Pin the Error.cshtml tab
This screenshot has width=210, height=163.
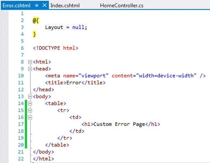[x=37, y=5]
